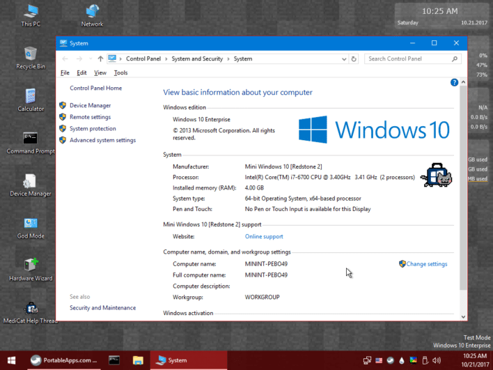Launch Calculator from desktop

[x=31, y=100]
